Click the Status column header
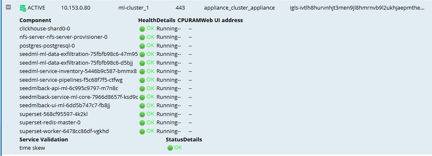The image size is (432, 156). coord(174,139)
